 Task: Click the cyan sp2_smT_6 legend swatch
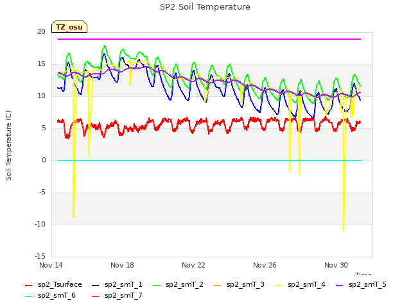click(x=28, y=296)
